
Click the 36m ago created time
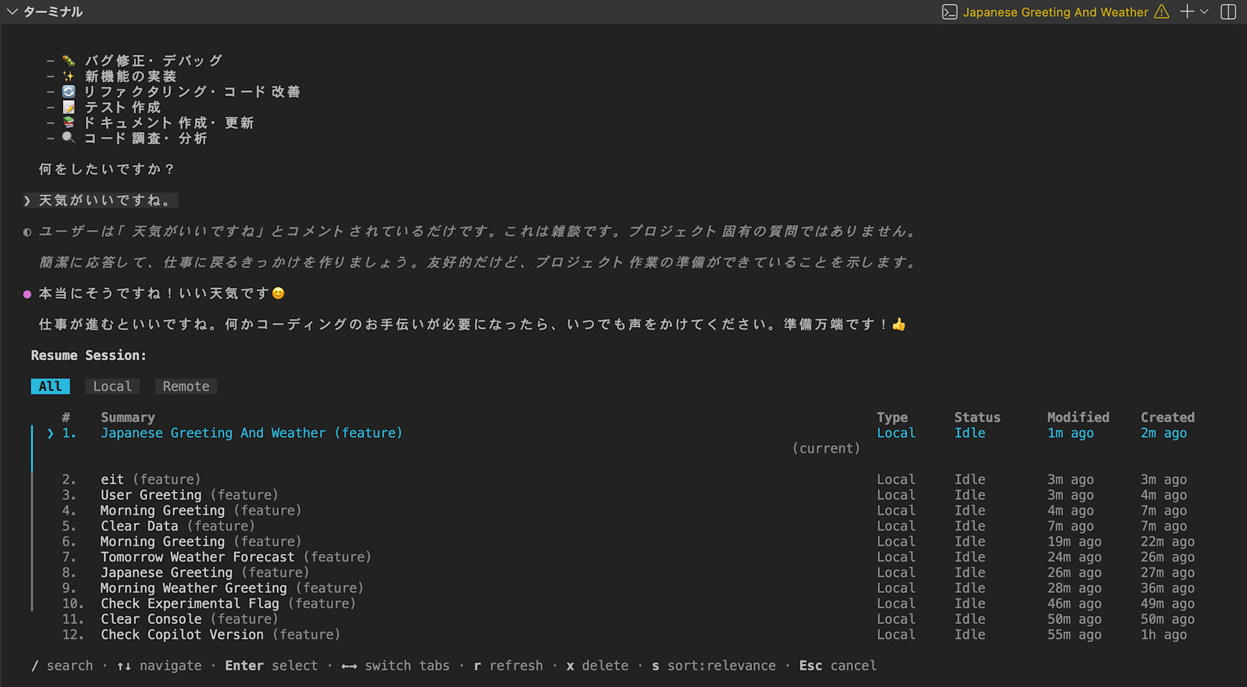(x=1167, y=589)
